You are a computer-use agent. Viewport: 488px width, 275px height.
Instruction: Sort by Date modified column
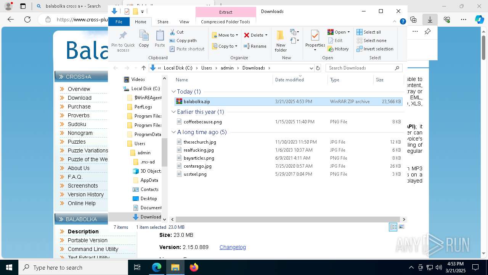[300, 80]
